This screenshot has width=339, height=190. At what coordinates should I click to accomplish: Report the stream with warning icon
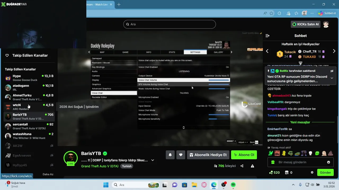252,166
